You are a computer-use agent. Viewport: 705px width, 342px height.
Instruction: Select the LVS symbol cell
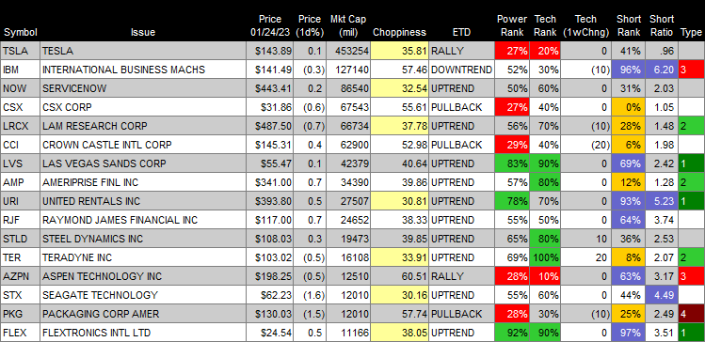(20, 163)
